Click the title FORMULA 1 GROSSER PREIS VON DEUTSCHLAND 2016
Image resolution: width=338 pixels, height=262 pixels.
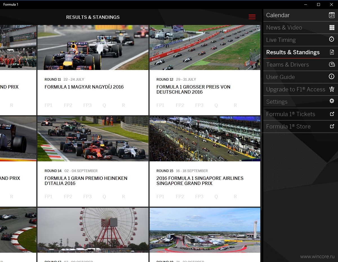click(194, 89)
